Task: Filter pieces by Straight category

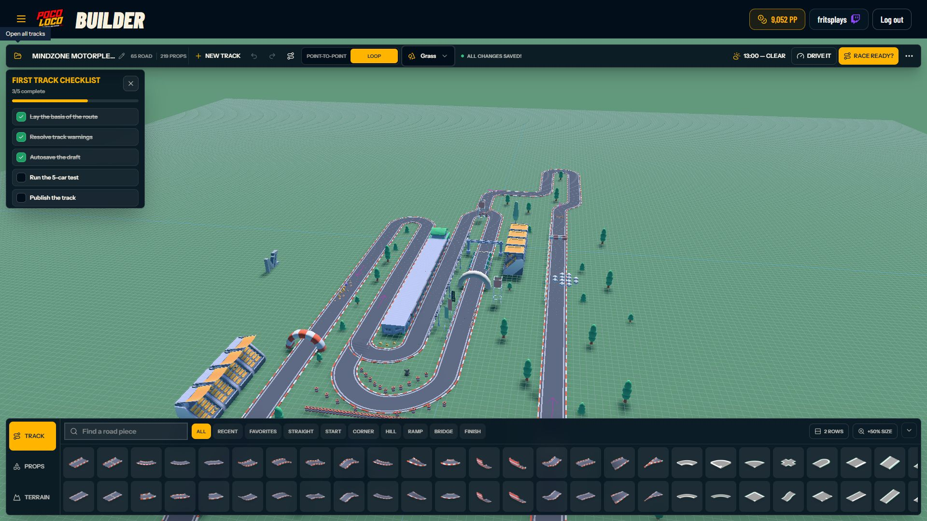Action: [x=301, y=431]
